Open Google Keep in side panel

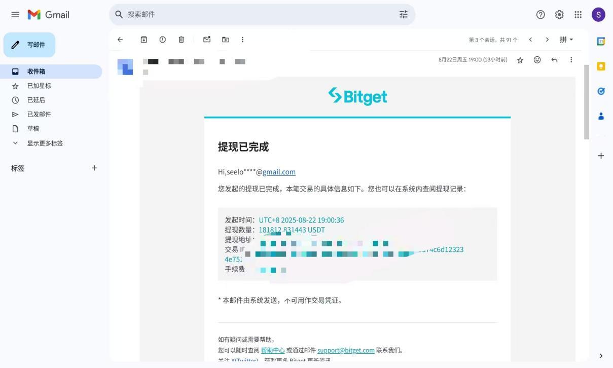601,66
